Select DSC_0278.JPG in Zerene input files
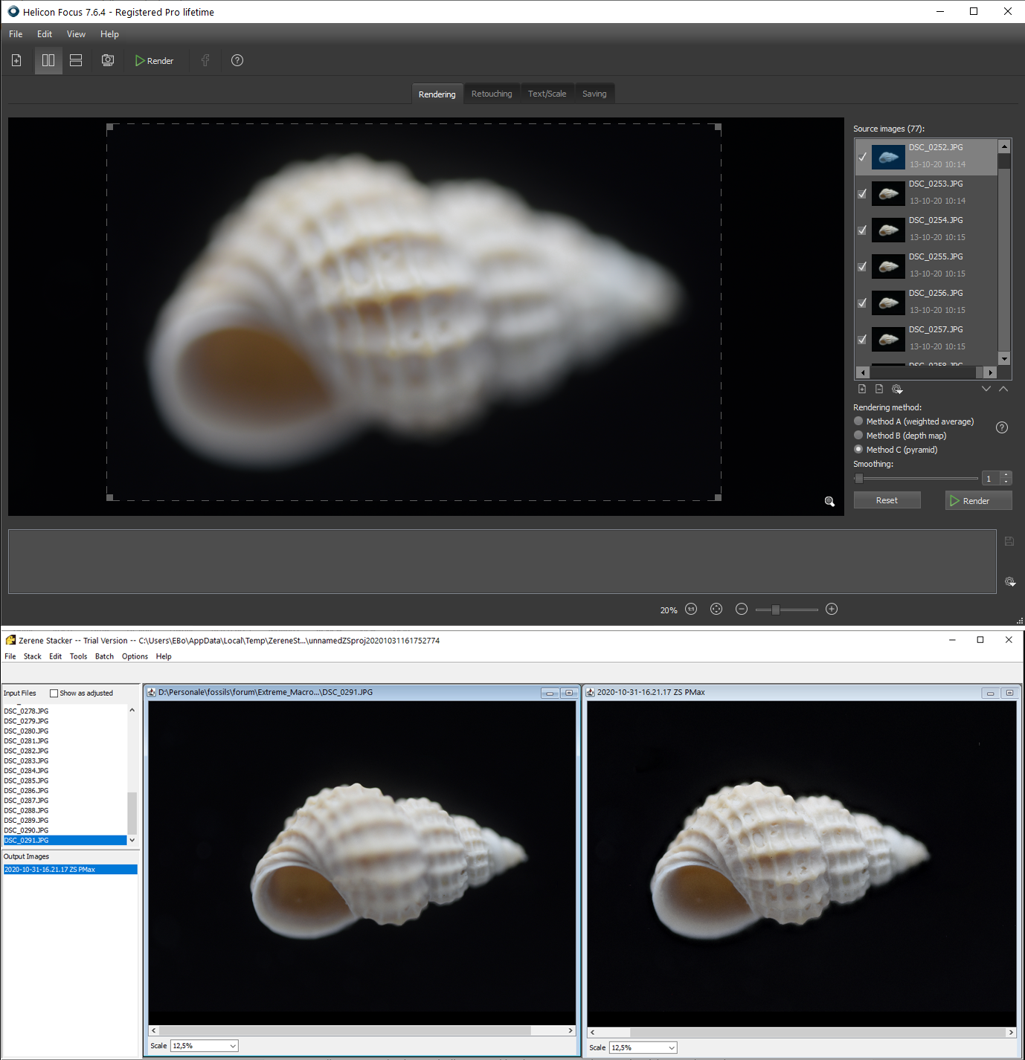This screenshot has height=1060, width=1025. 65,711
